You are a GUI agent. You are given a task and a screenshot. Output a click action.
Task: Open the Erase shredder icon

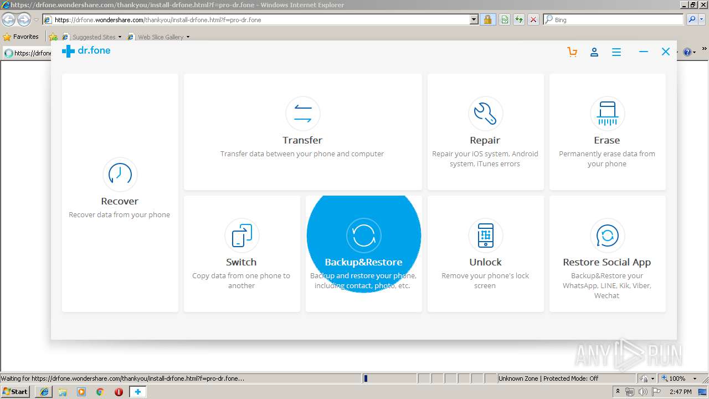[607, 113]
